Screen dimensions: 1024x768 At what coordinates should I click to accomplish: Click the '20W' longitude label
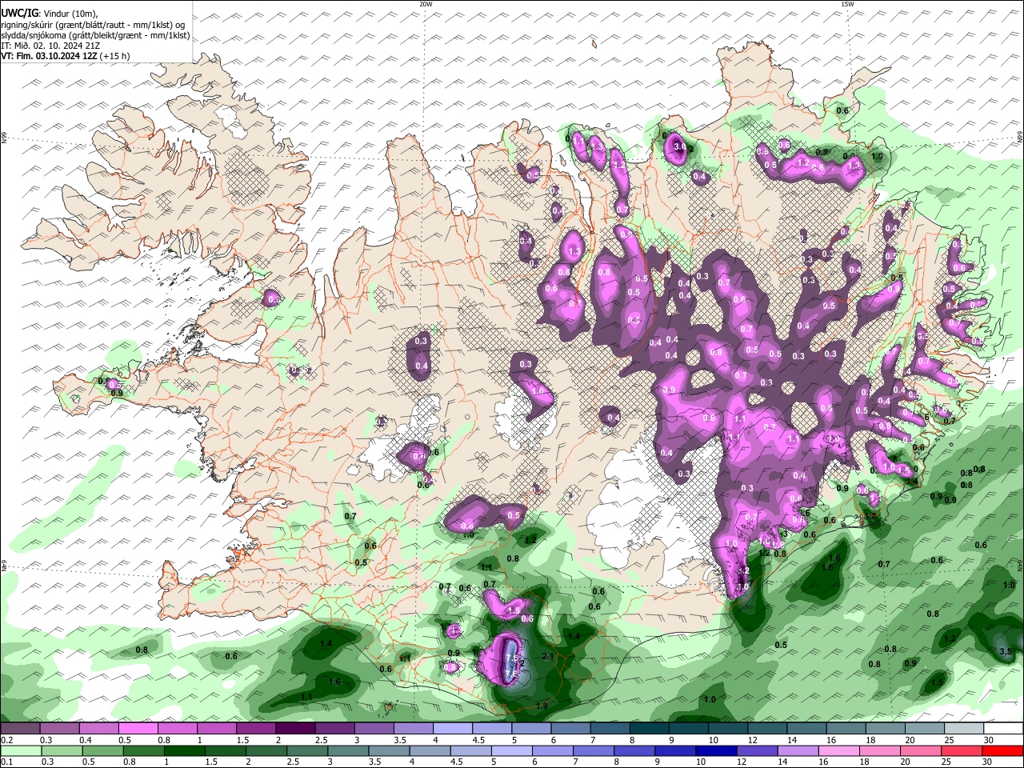[426, 4]
